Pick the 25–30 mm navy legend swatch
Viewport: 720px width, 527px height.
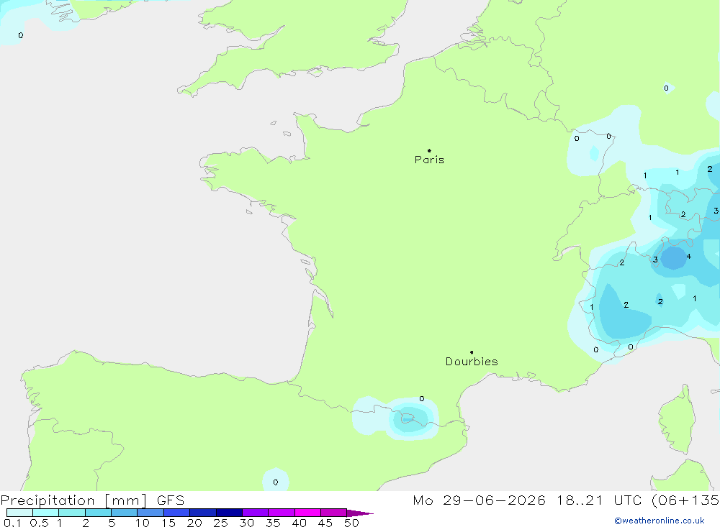[229, 513]
